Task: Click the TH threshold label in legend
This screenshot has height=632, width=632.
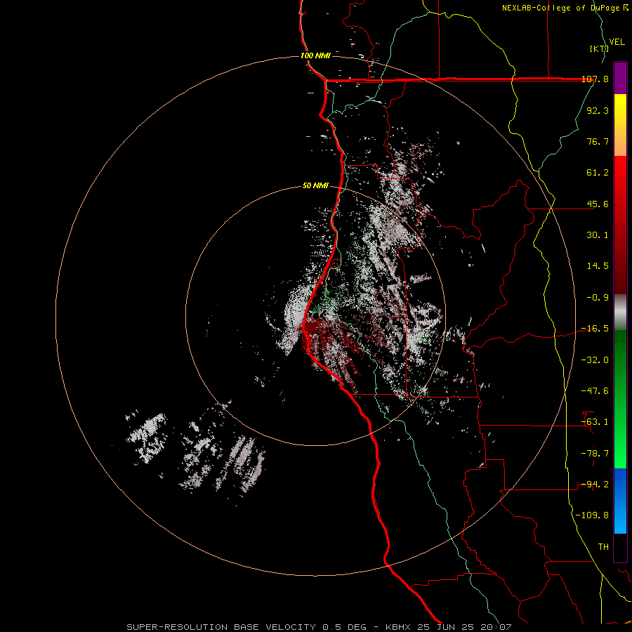Action: point(603,547)
